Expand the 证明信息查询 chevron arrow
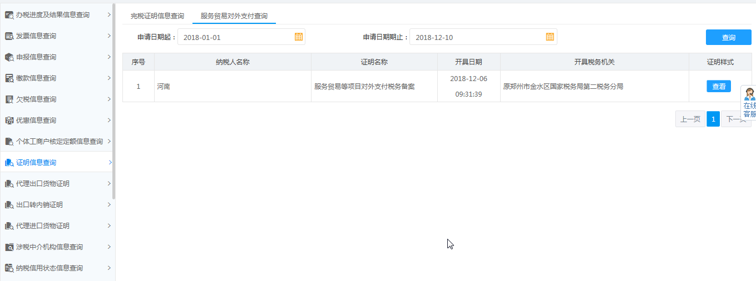Screen dimensions: 756x281 [x=110, y=163]
